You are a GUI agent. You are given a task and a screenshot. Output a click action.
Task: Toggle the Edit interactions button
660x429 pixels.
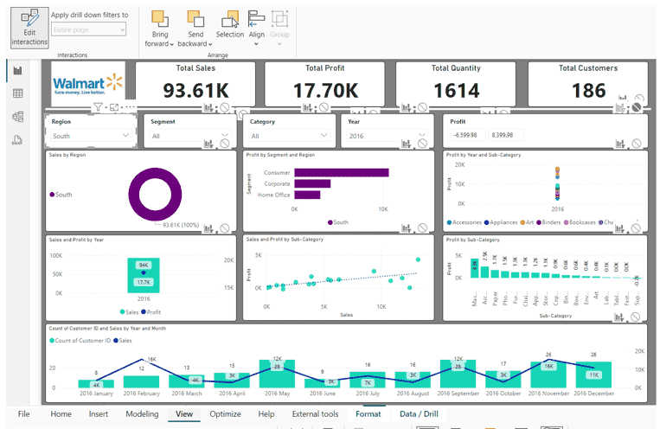pos(29,29)
